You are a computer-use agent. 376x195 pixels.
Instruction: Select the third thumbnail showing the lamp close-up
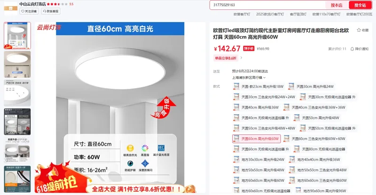(17, 93)
